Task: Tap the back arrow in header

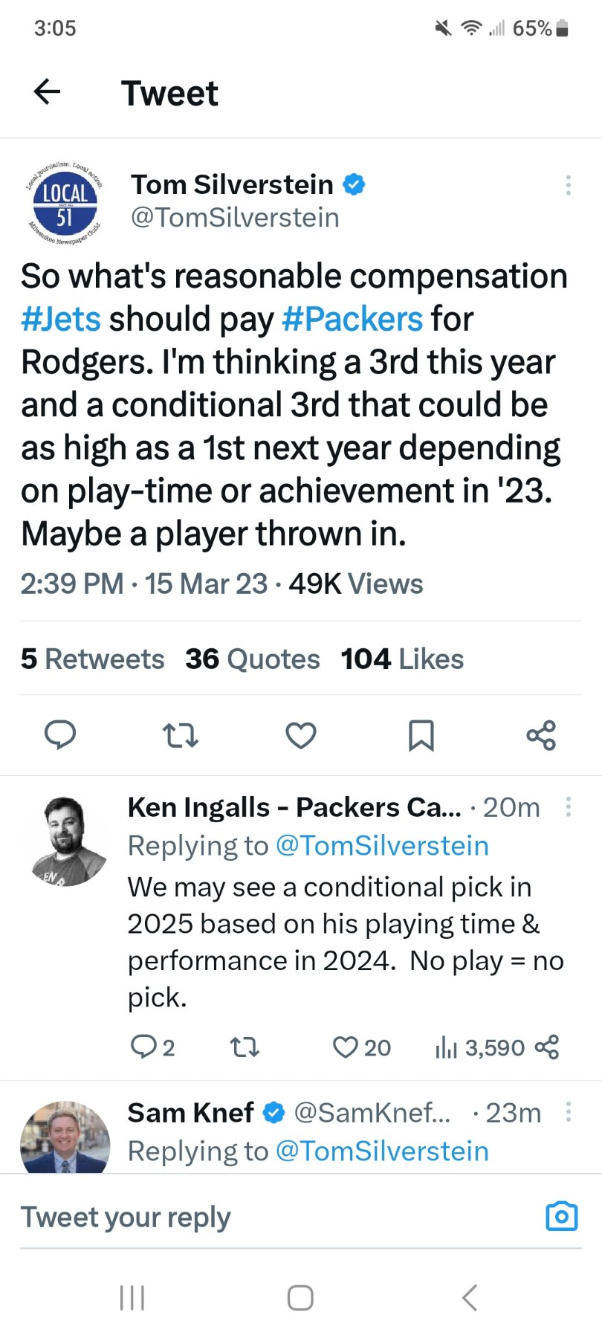Action: (x=47, y=92)
